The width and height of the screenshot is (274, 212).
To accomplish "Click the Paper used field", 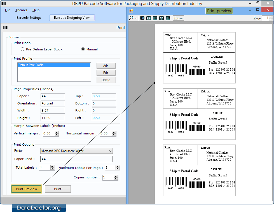I will tap(76, 159).
